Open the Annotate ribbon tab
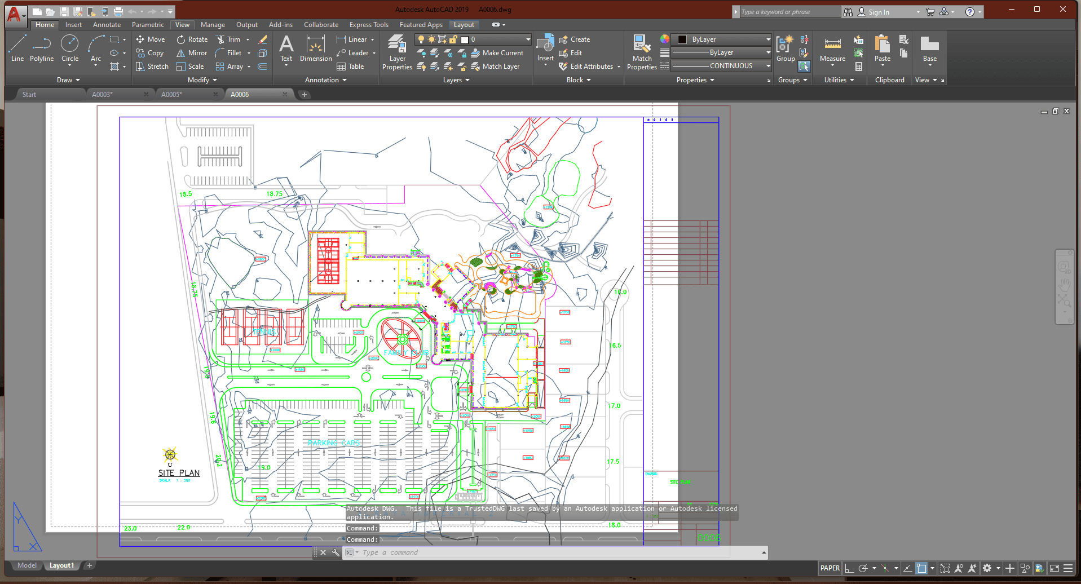This screenshot has height=584, width=1081. point(107,25)
